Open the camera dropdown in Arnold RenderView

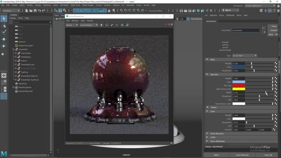click(89, 25)
